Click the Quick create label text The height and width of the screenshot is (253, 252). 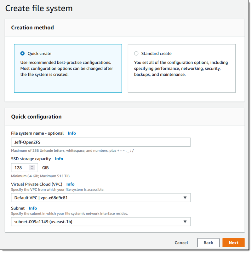click(x=39, y=53)
